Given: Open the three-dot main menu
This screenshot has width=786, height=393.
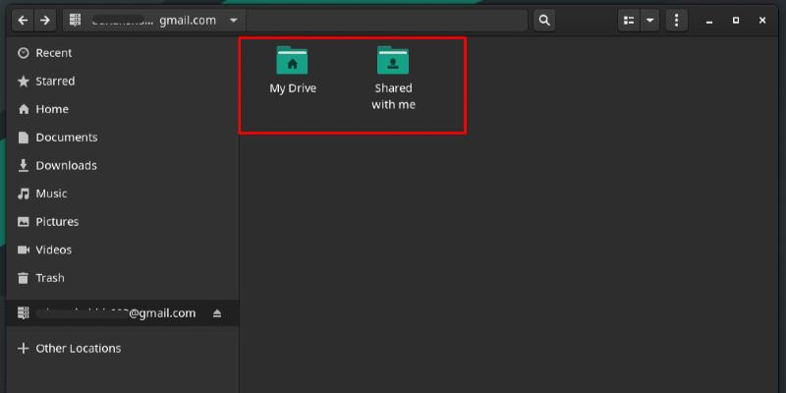Looking at the screenshot, I should pyautogui.click(x=676, y=21).
